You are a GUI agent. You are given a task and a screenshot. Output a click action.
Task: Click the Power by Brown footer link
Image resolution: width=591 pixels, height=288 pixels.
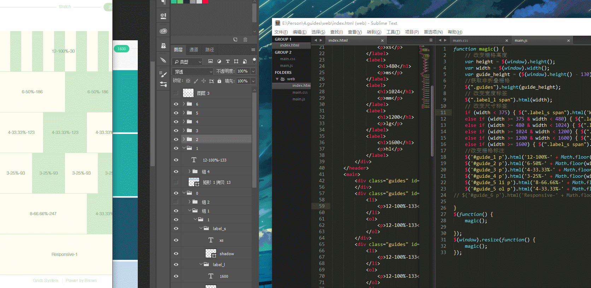[81, 281]
